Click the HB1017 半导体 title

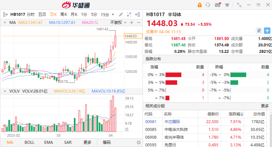(x=164, y=14)
